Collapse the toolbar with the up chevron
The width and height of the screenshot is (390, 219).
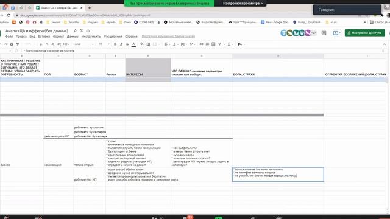pyautogui.click(x=385, y=44)
